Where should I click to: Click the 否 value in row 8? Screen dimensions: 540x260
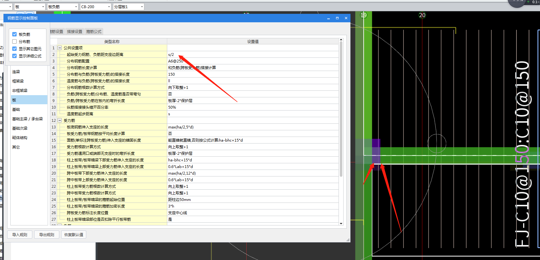[x=253, y=94]
